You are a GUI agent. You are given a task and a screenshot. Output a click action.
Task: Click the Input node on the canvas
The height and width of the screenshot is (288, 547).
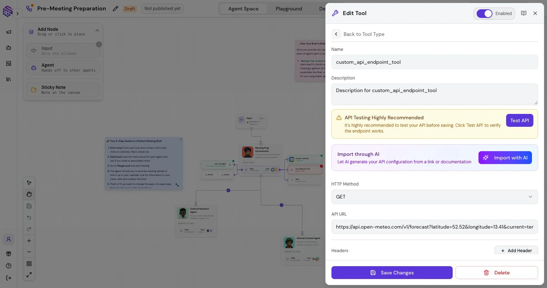[x=251, y=121]
